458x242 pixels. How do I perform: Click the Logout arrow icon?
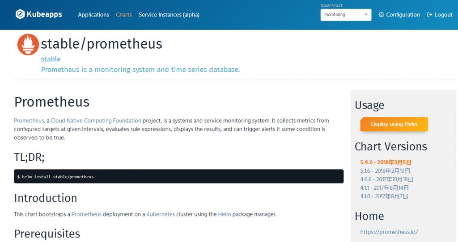point(429,15)
